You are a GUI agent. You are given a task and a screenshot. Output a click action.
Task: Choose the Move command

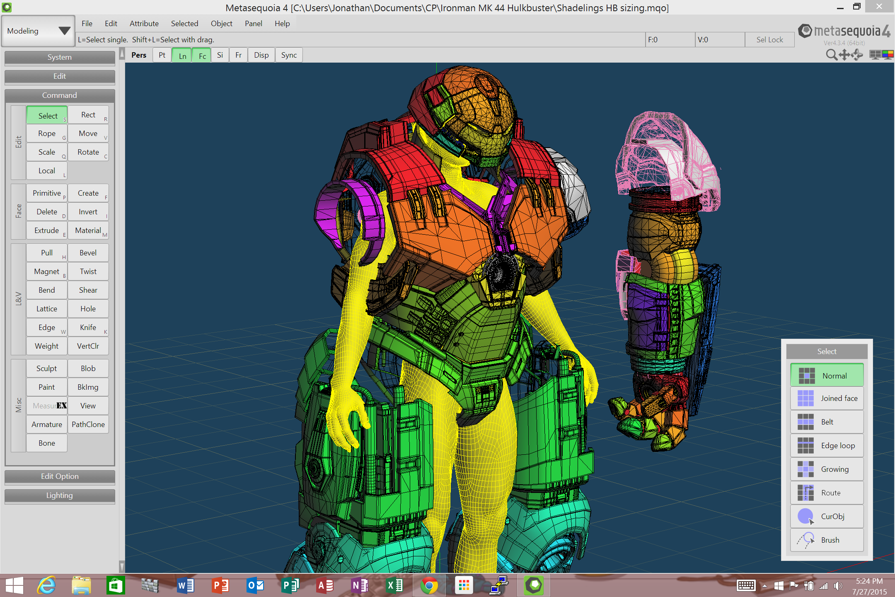[x=88, y=133]
